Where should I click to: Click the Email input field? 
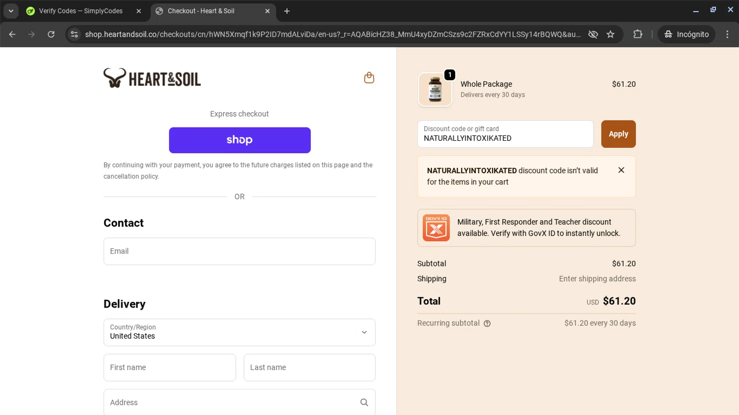239,252
